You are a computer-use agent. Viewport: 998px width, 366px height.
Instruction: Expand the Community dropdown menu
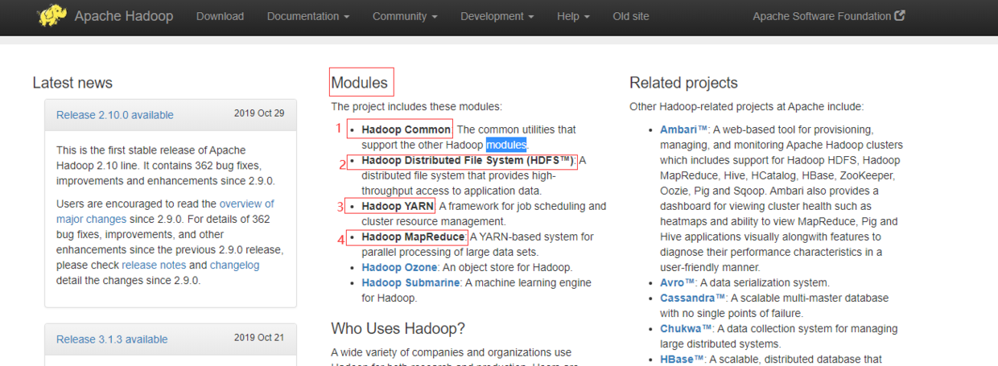point(405,16)
